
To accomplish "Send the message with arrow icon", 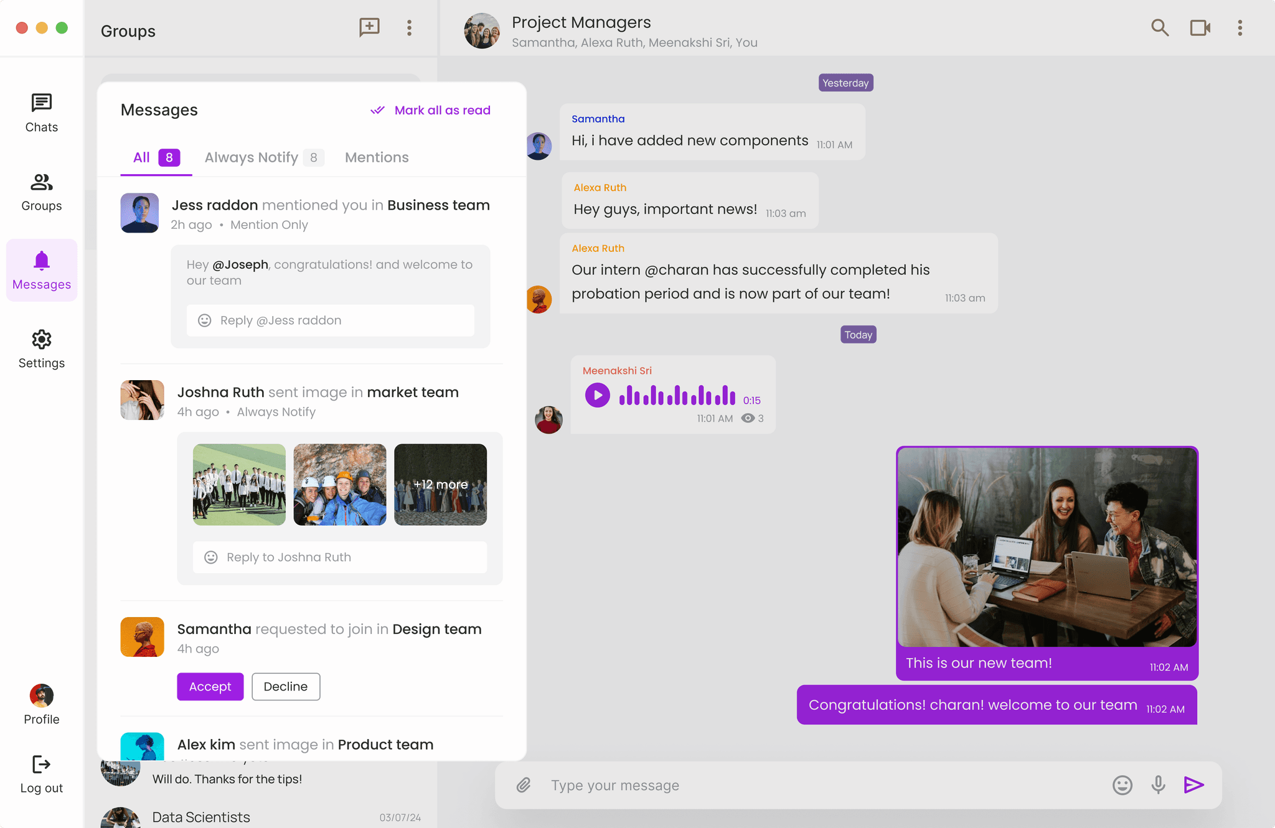I will 1193,785.
